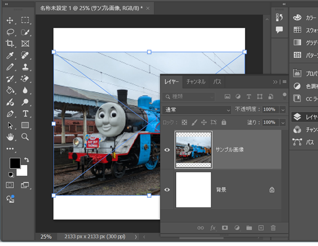Image resolution: width=318 pixels, height=246 pixels.
Task: Expand Layers panel group double-arrow
Action: point(275,82)
